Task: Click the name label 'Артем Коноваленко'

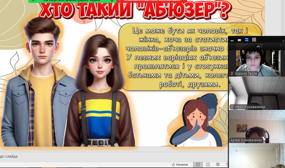Action: [x=246, y=140]
